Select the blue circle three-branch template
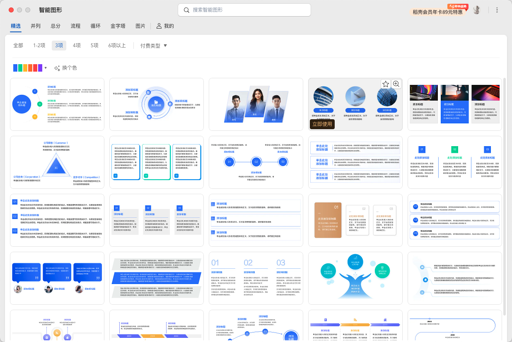Screen dimensions: 512x342 57,104
